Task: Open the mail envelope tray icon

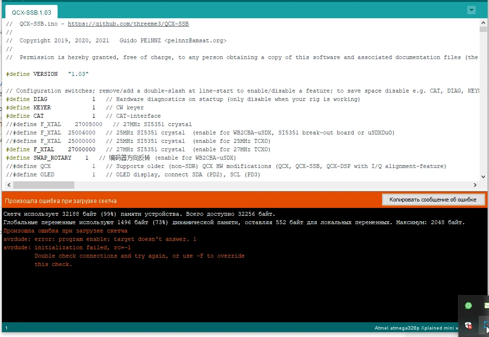Action: click(487, 305)
